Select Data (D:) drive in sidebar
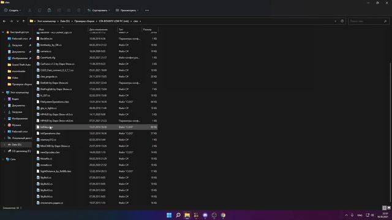This screenshot has height=220, width=392. (x=17, y=145)
